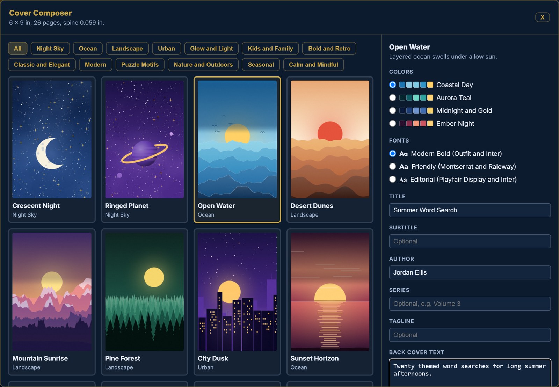Choose the Ringed Planet cover design
559x387 pixels.
click(x=144, y=149)
